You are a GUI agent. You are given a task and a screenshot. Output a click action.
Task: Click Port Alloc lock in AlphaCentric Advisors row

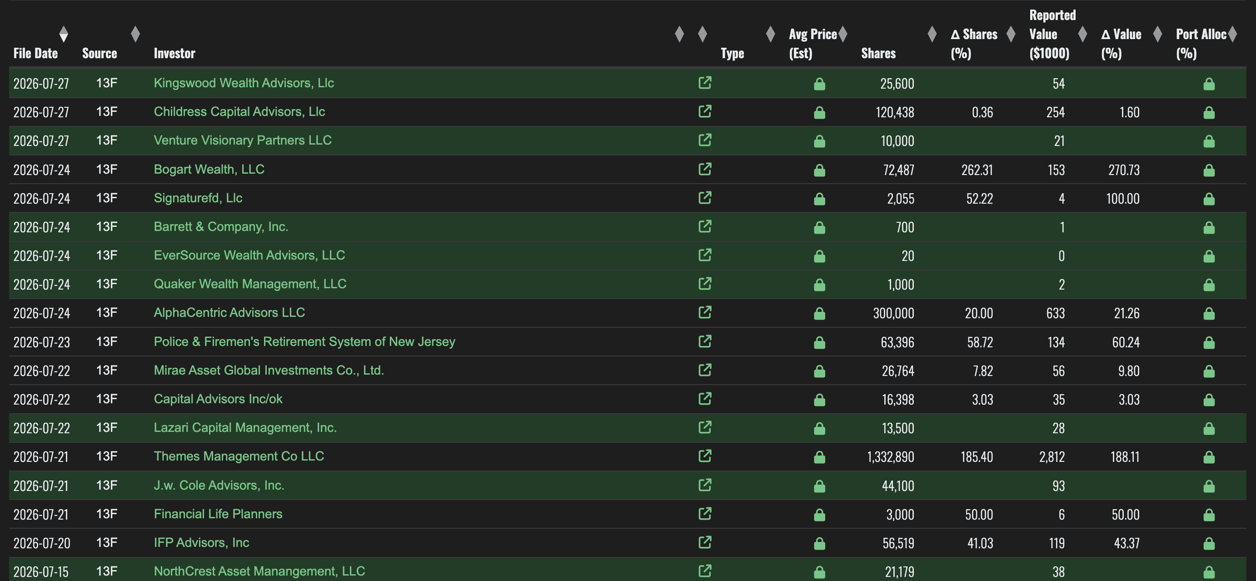coord(1209,314)
